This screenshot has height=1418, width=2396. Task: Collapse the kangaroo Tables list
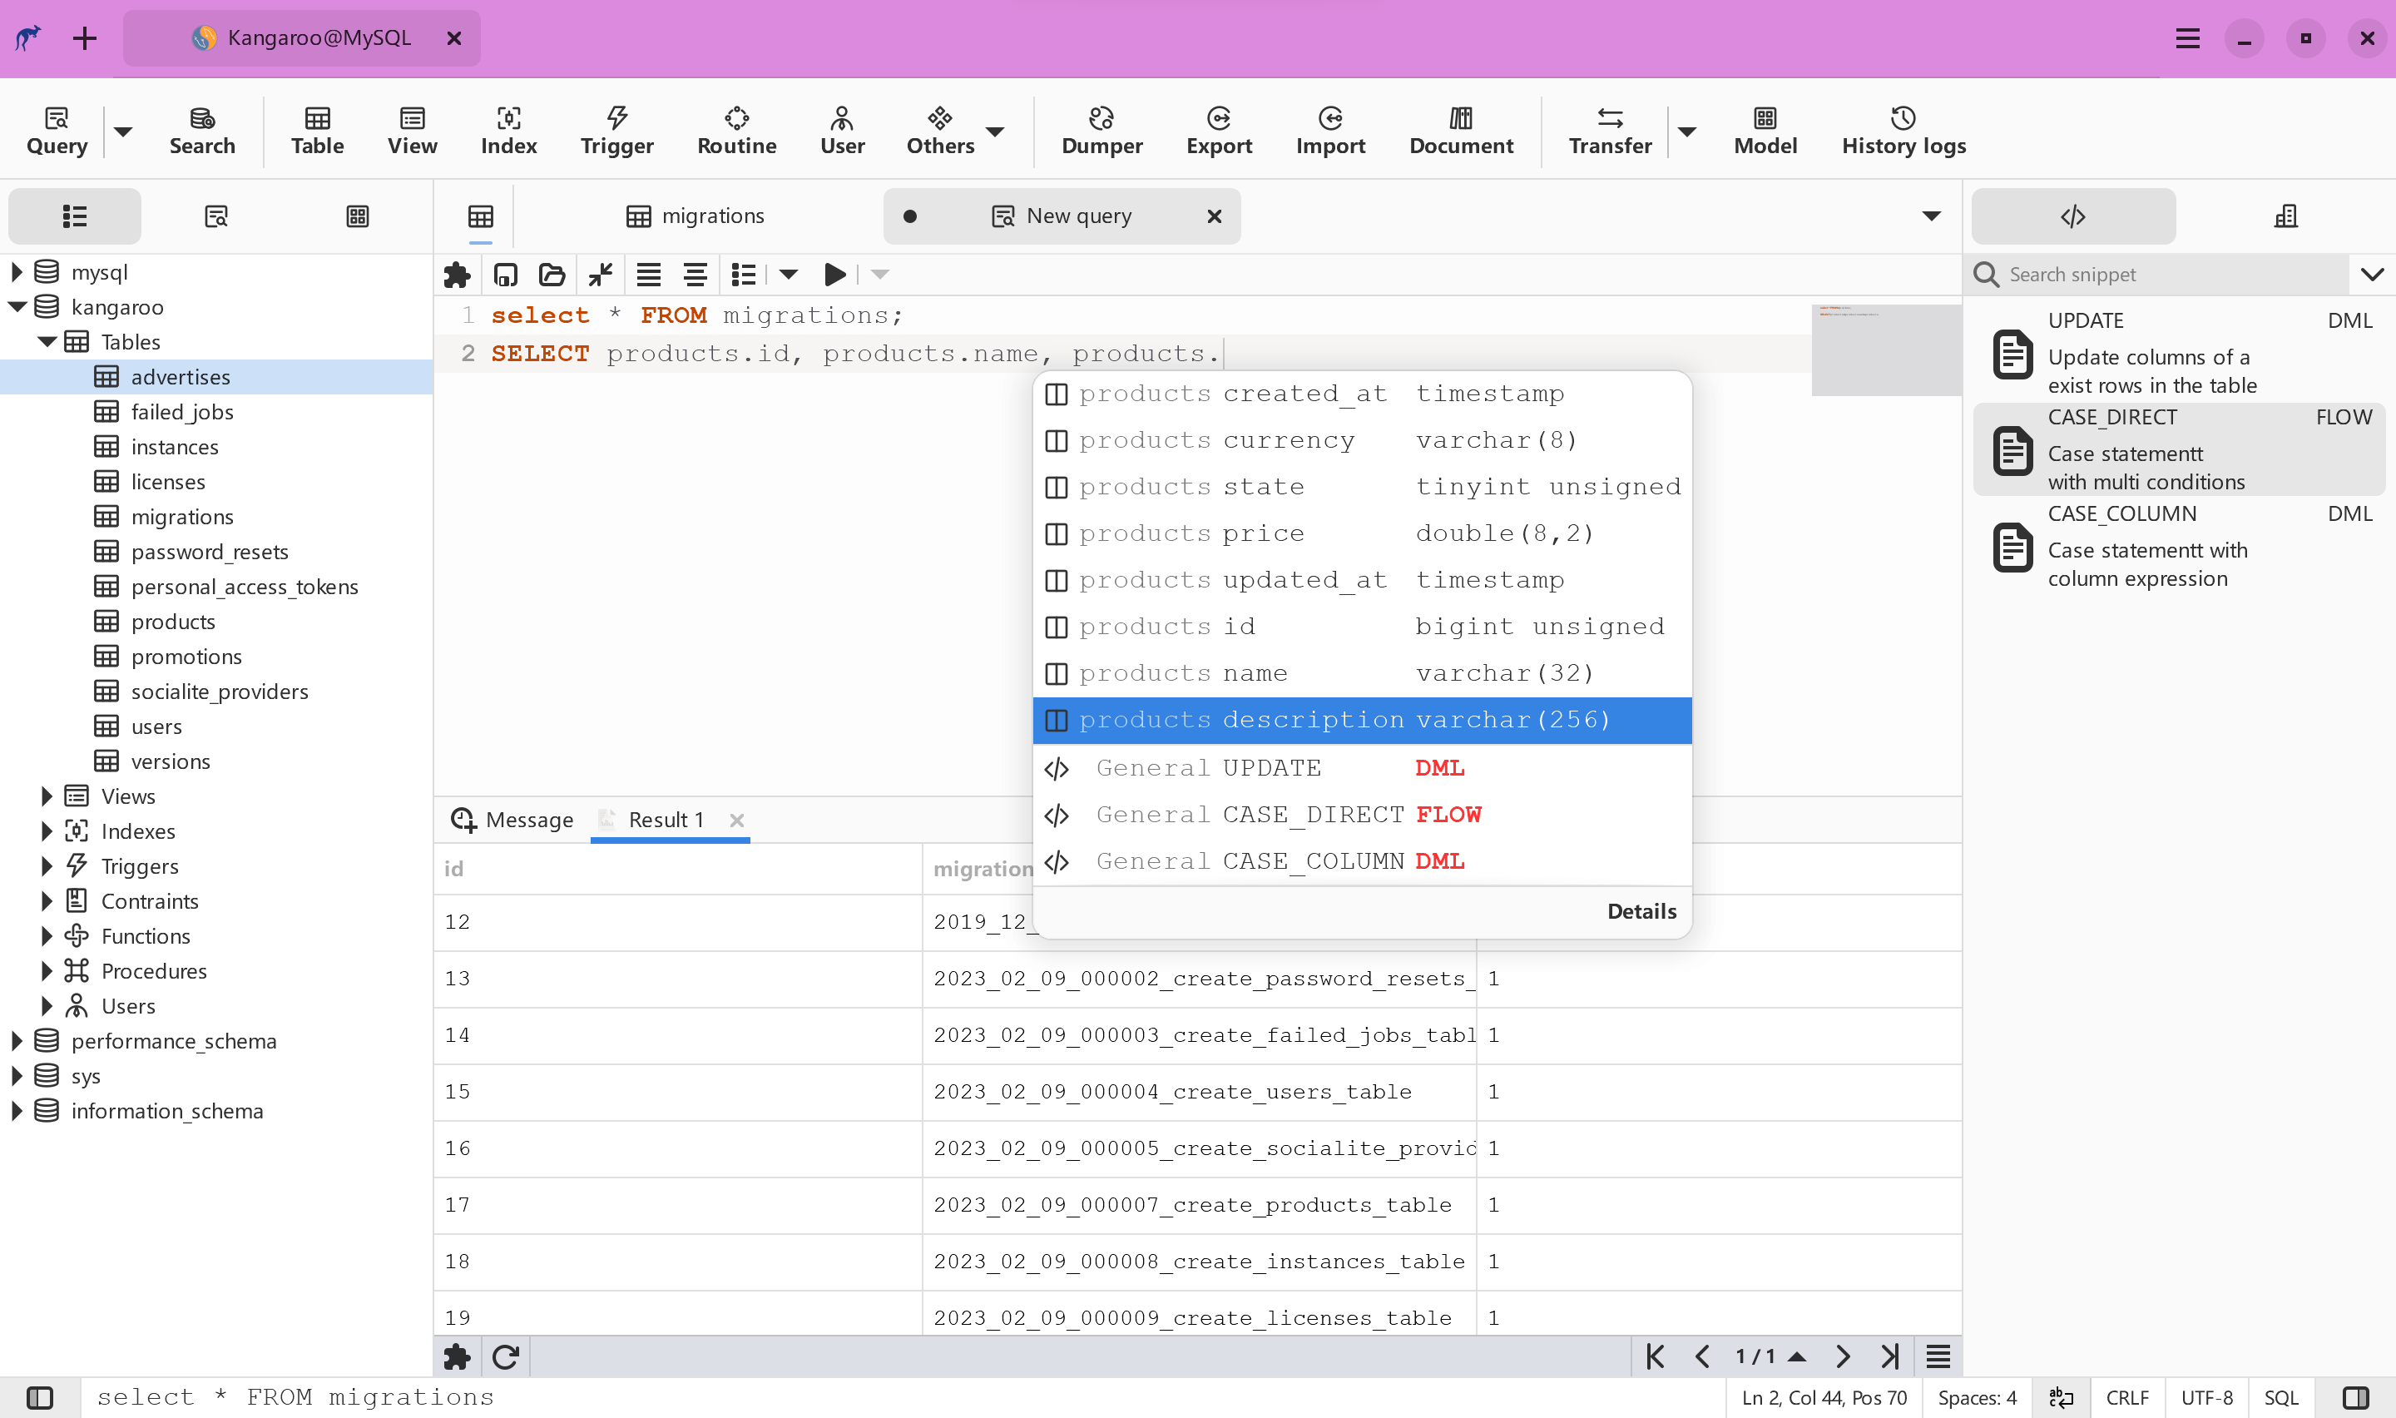point(47,341)
